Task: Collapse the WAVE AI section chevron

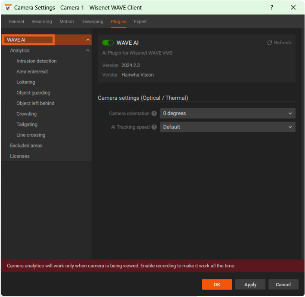Action: (x=88, y=40)
